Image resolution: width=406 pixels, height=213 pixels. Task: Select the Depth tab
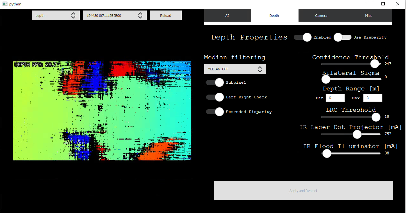point(274,15)
